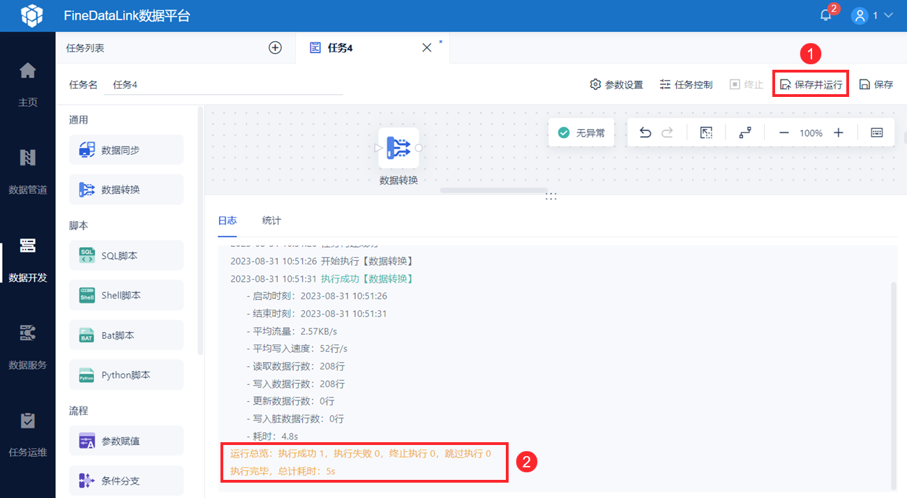Image resolution: width=907 pixels, height=498 pixels.
Task: Switch to the 统计 tab
Action: (x=271, y=220)
